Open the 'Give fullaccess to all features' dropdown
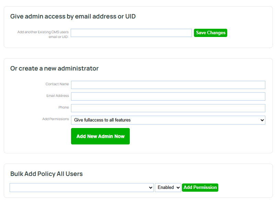The image size is (277, 204). 168,120
